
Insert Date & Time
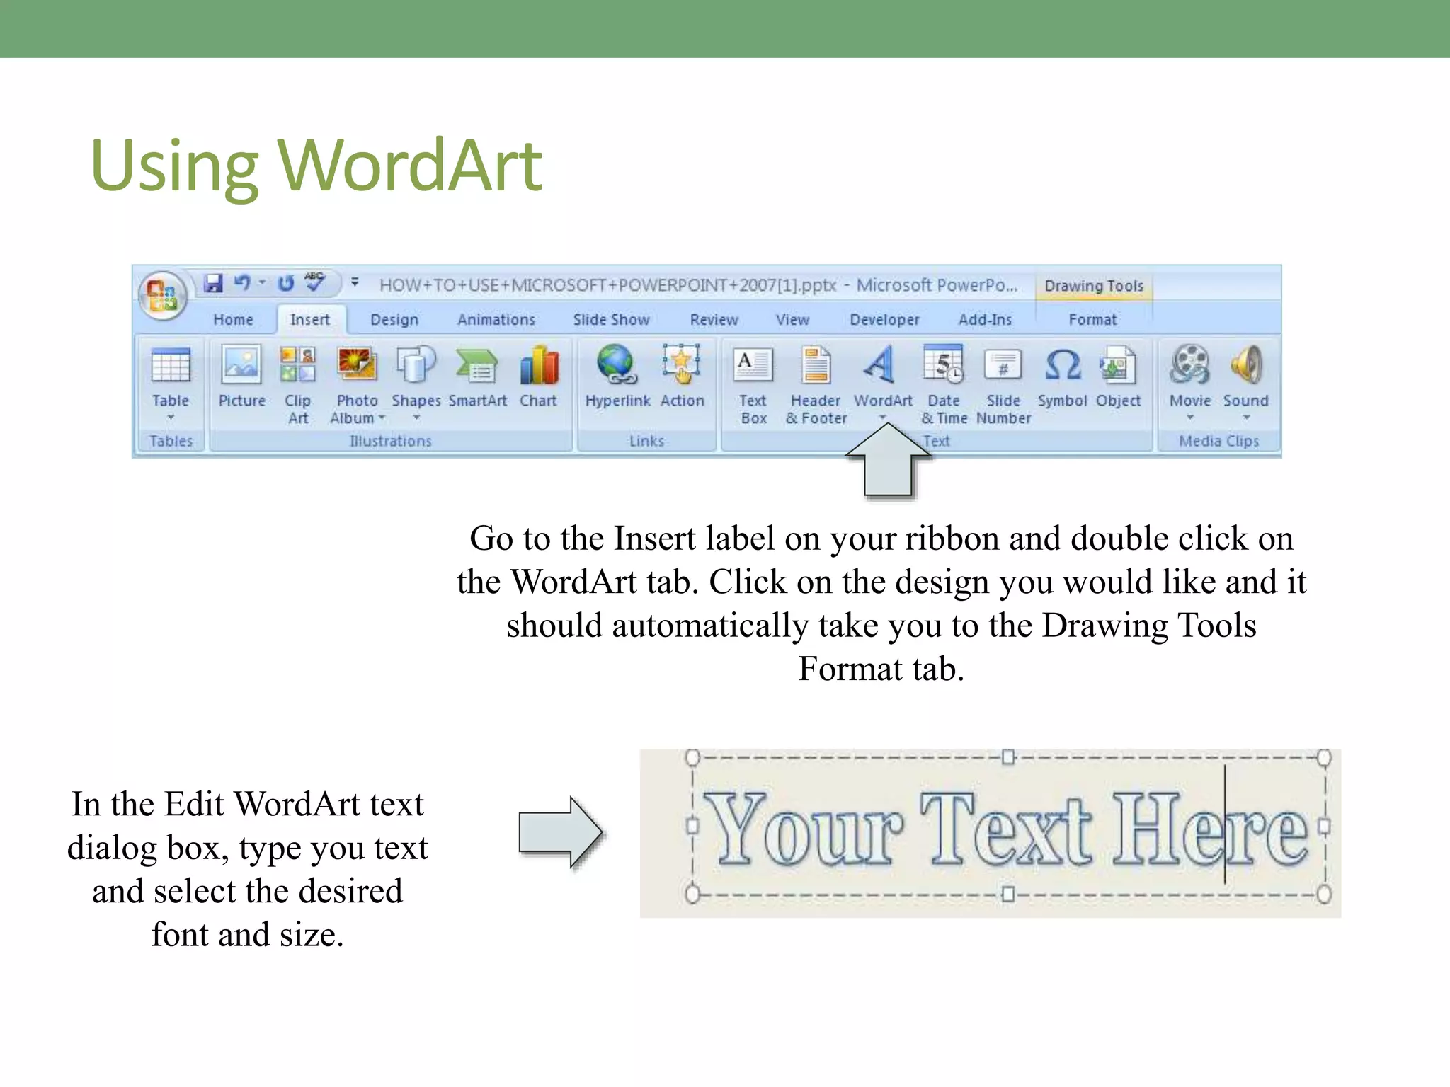(x=944, y=386)
